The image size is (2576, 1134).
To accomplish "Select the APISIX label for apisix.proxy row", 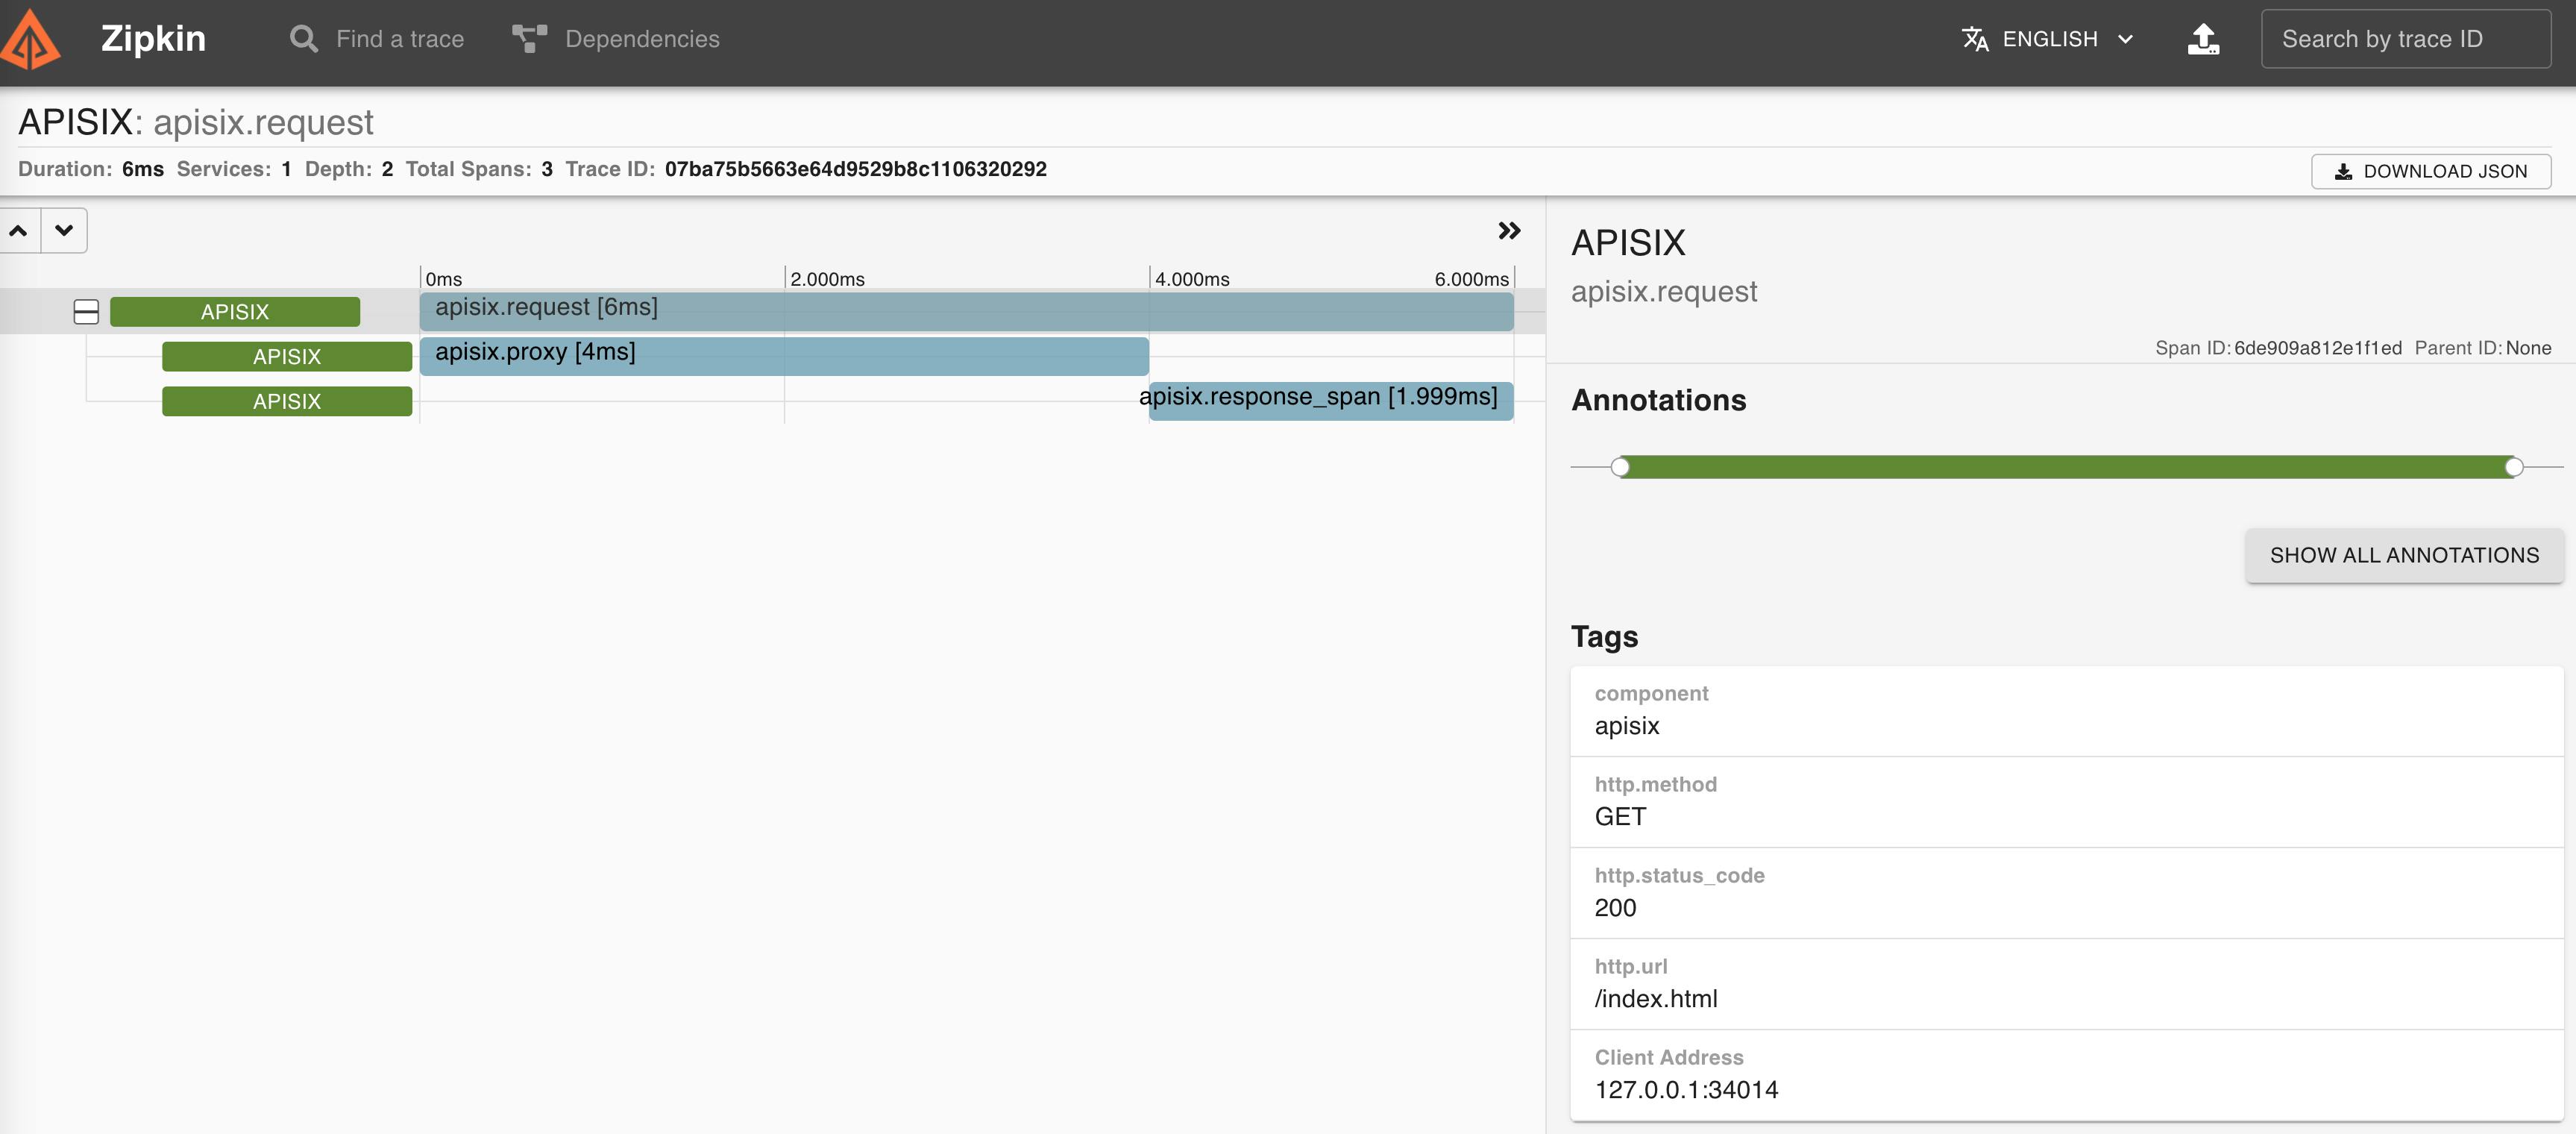I will pyautogui.click(x=287, y=357).
